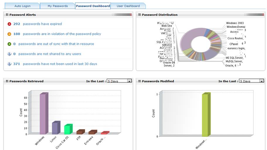
Task: Click the Password Distribution donut chart
Action: 200,44
